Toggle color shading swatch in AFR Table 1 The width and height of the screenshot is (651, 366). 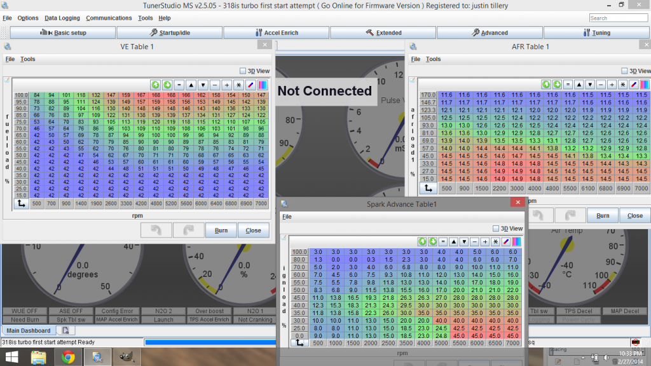tap(645, 85)
